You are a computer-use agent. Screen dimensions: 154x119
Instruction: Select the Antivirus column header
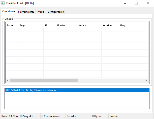click(110, 26)
